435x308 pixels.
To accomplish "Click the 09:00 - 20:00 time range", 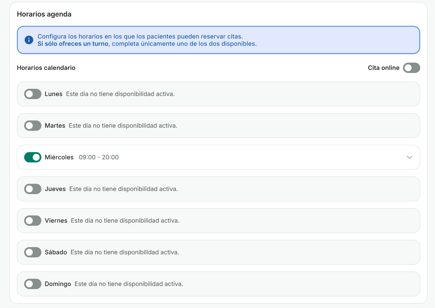I will tap(99, 157).
